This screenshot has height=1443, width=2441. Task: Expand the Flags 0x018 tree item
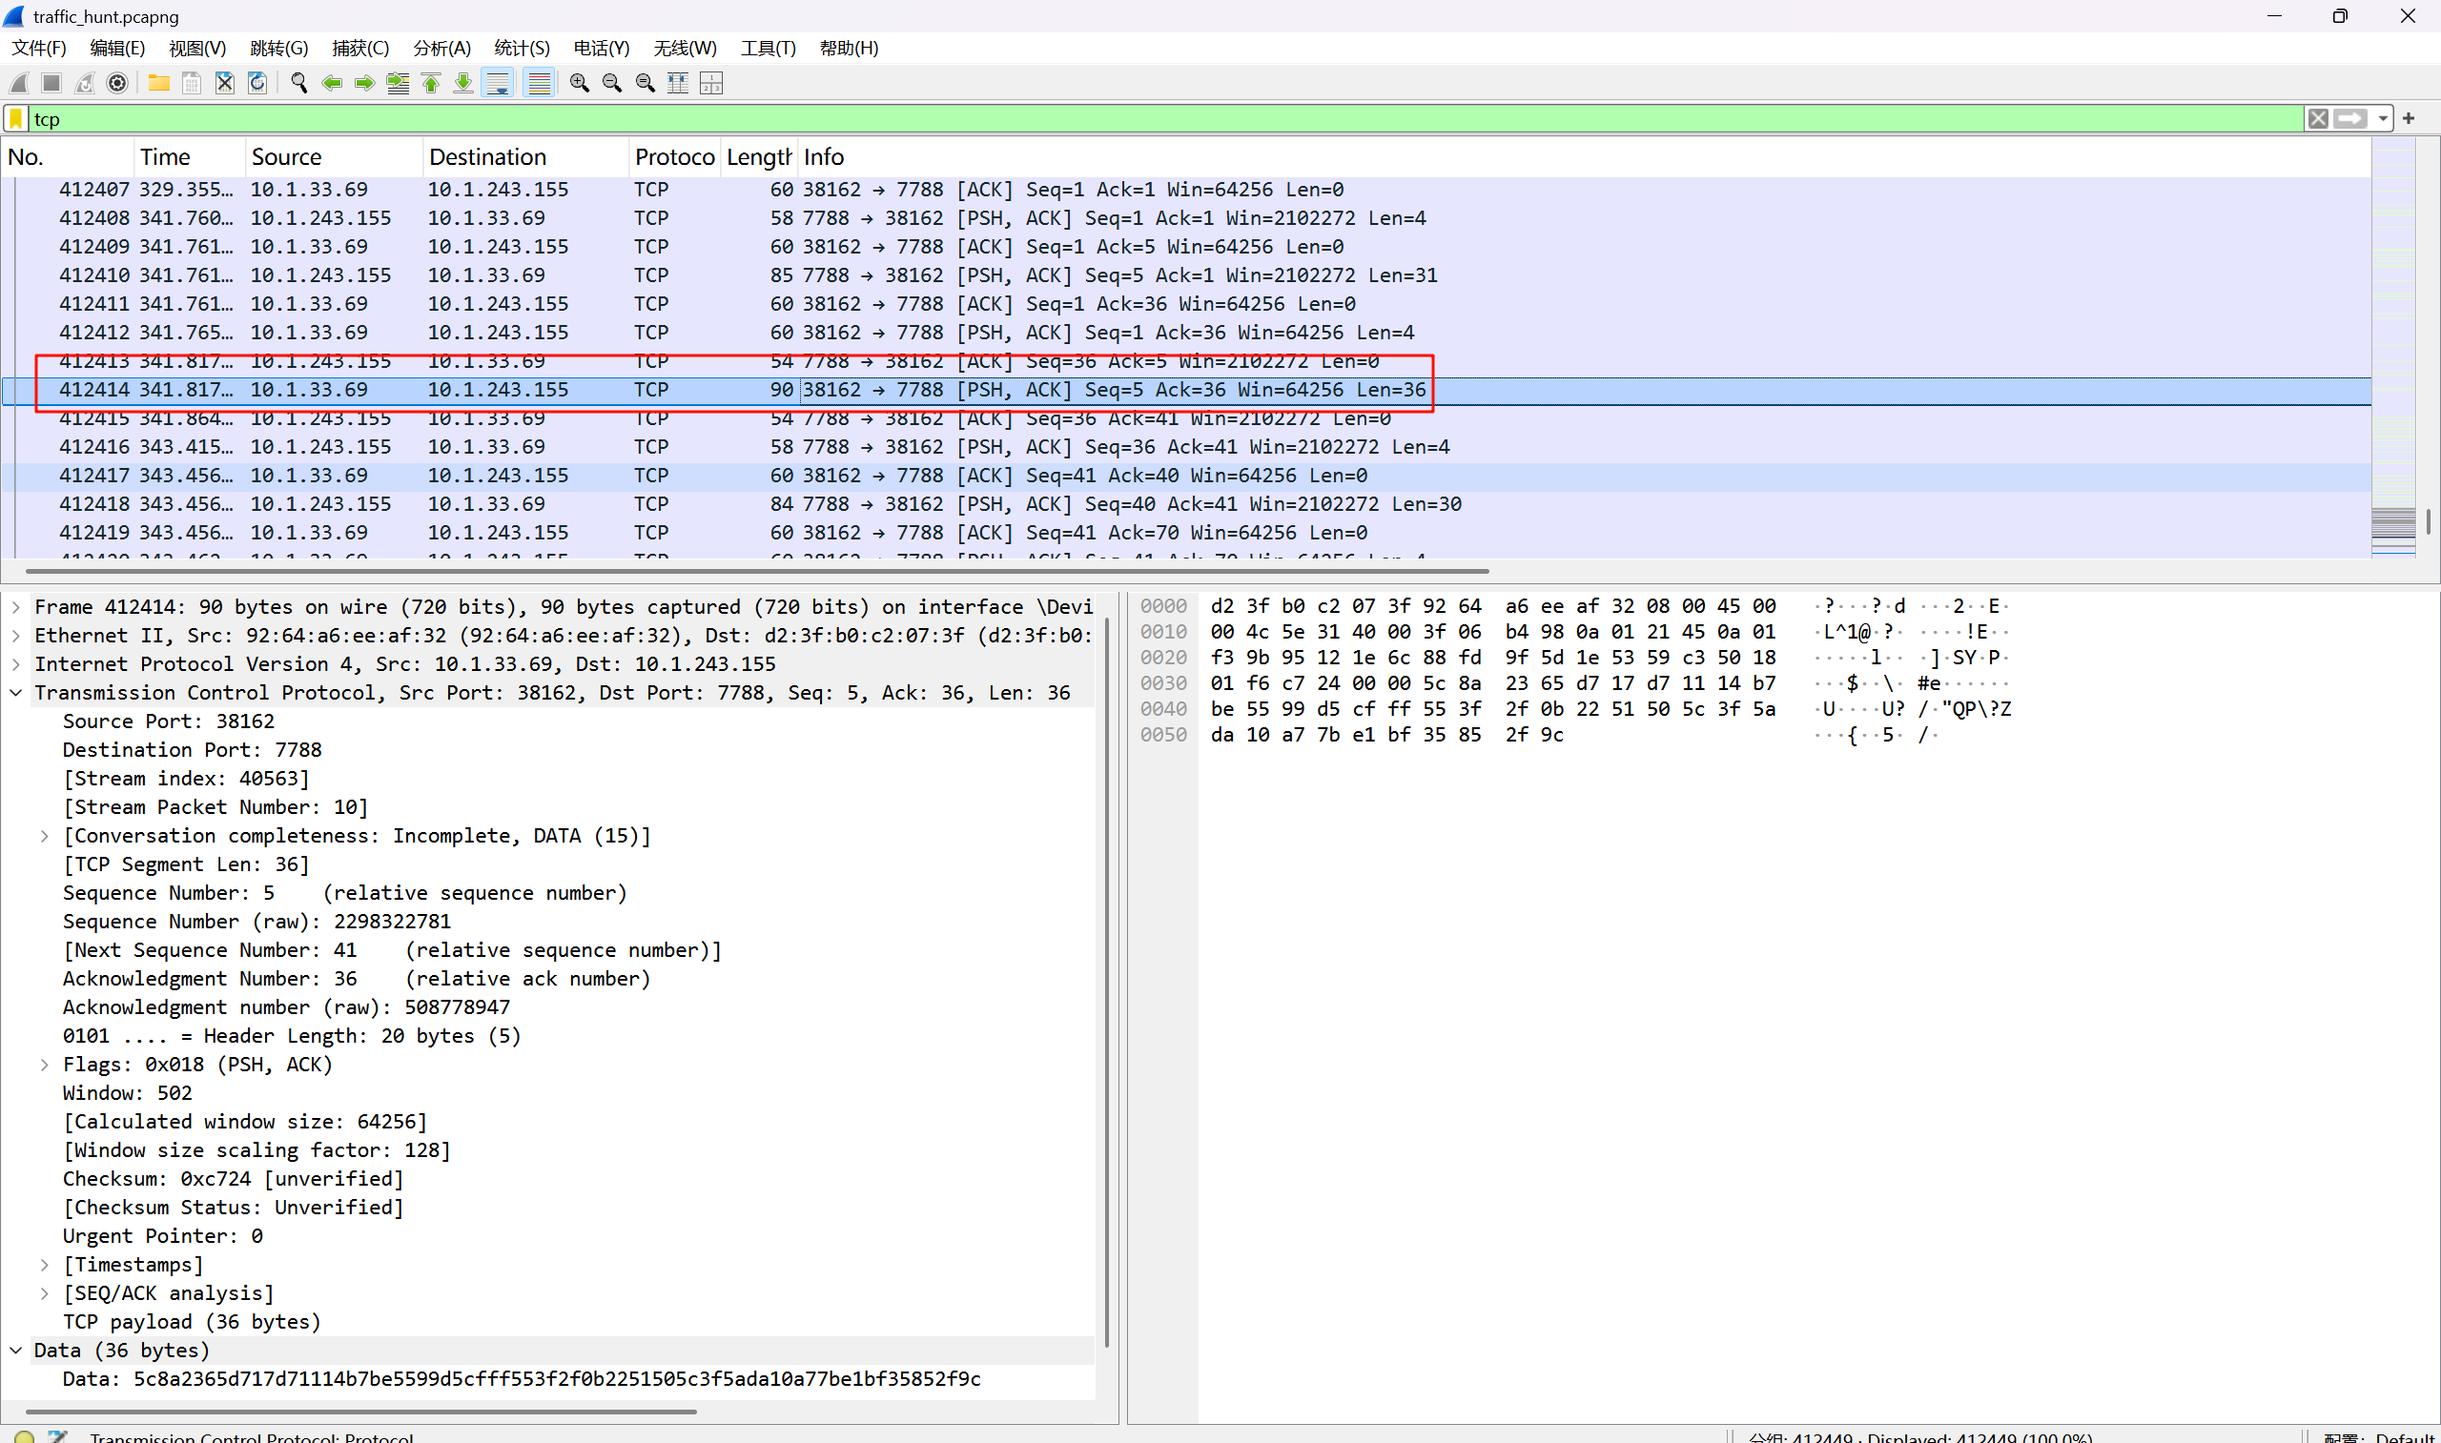(x=45, y=1065)
